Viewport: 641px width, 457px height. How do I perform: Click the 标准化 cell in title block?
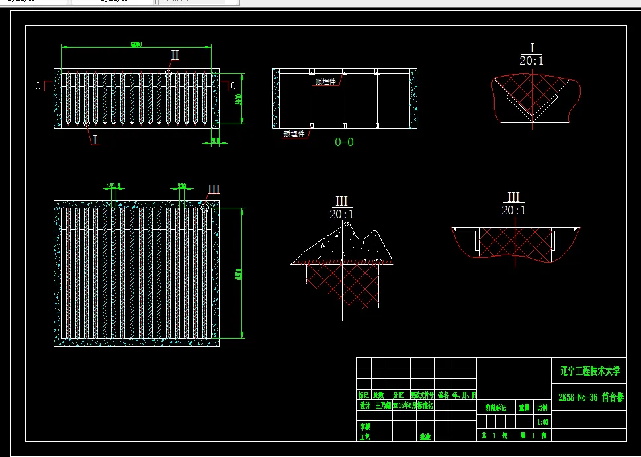(425, 405)
